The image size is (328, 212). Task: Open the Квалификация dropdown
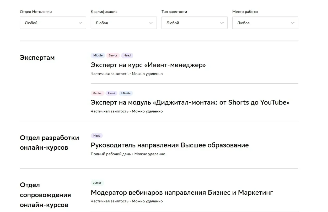pos(124,23)
